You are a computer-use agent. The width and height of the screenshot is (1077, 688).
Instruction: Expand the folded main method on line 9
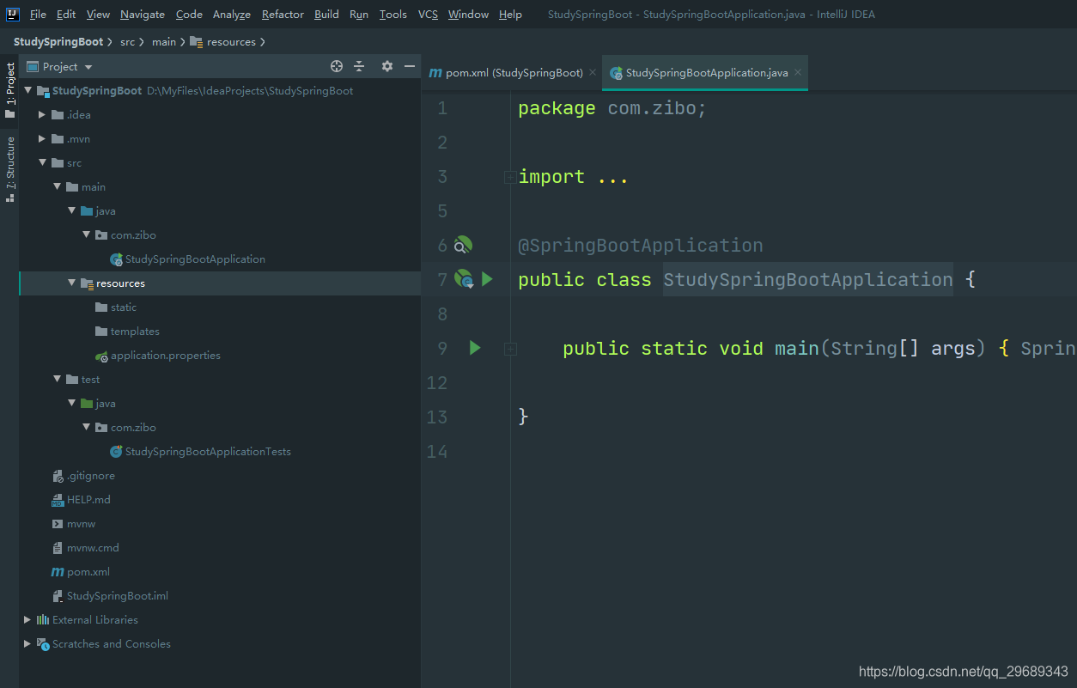(x=510, y=349)
